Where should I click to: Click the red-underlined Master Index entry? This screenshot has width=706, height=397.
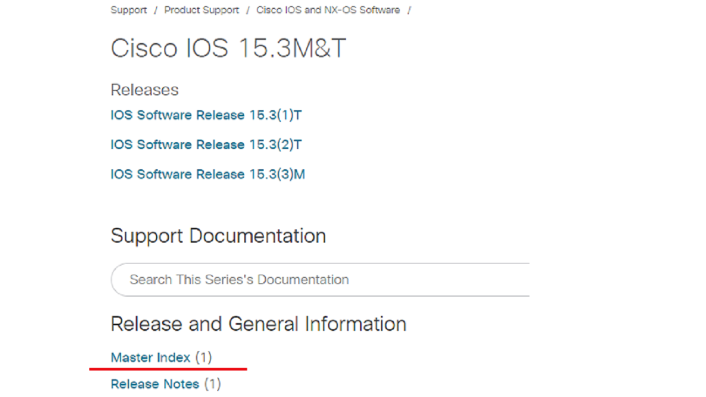[151, 357]
